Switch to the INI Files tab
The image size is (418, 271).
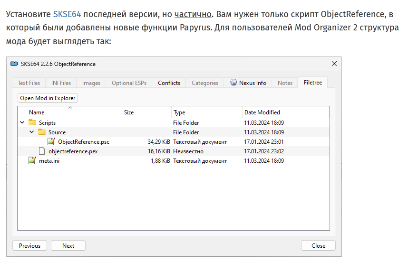[x=61, y=83]
